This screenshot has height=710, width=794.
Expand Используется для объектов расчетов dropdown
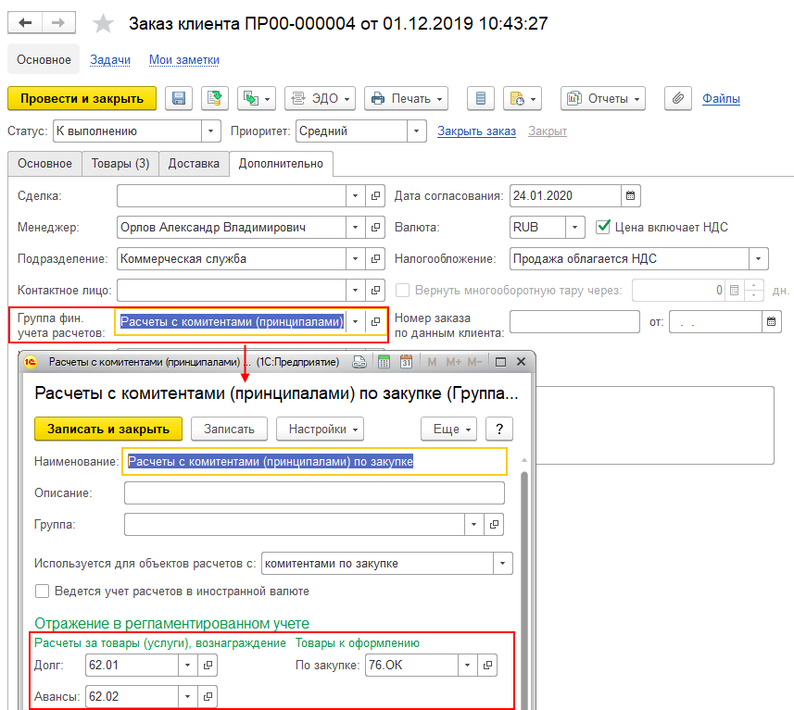click(x=502, y=563)
